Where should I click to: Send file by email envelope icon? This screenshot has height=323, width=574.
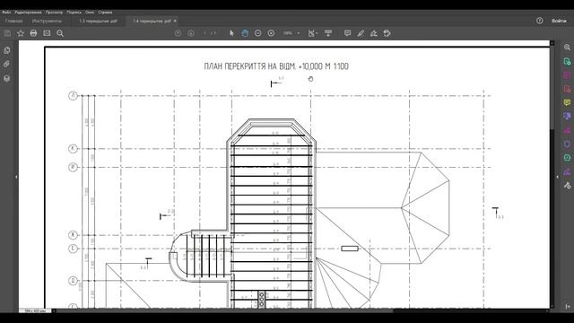tap(47, 33)
